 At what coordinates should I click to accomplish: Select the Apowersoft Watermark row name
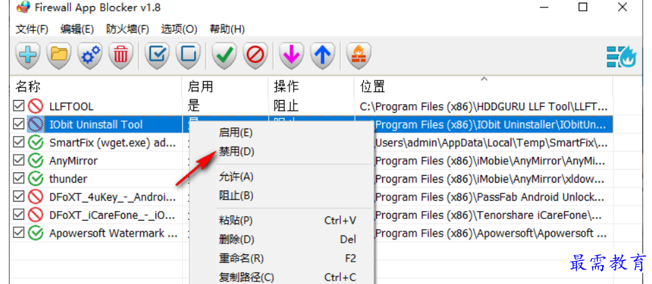[114, 233]
